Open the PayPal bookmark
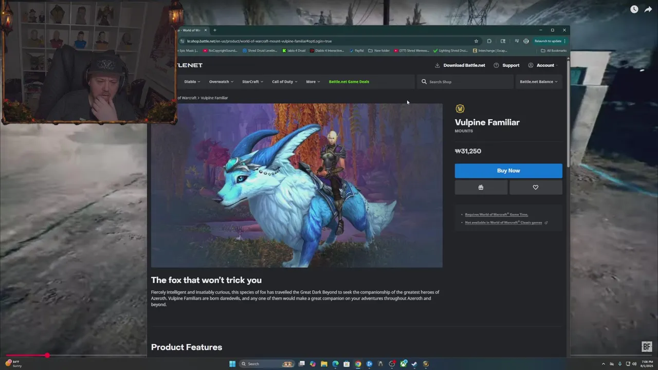Image resolution: width=658 pixels, height=370 pixels. click(x=356, y=51)
